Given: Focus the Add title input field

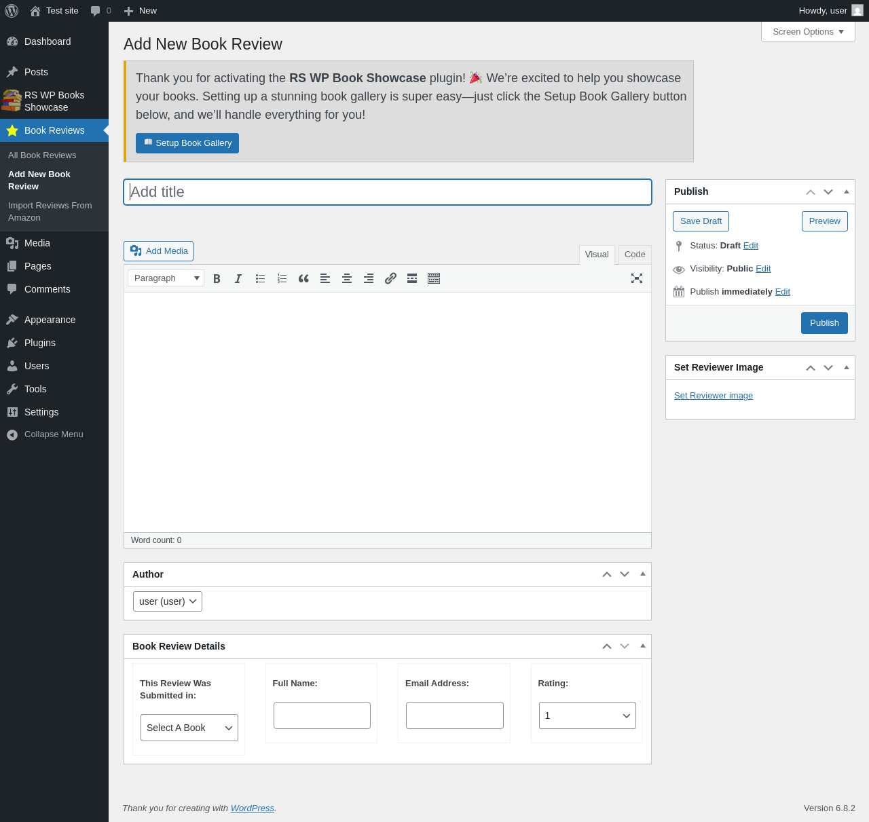Looking at the screenshot, I should click(x=388, y=192).
